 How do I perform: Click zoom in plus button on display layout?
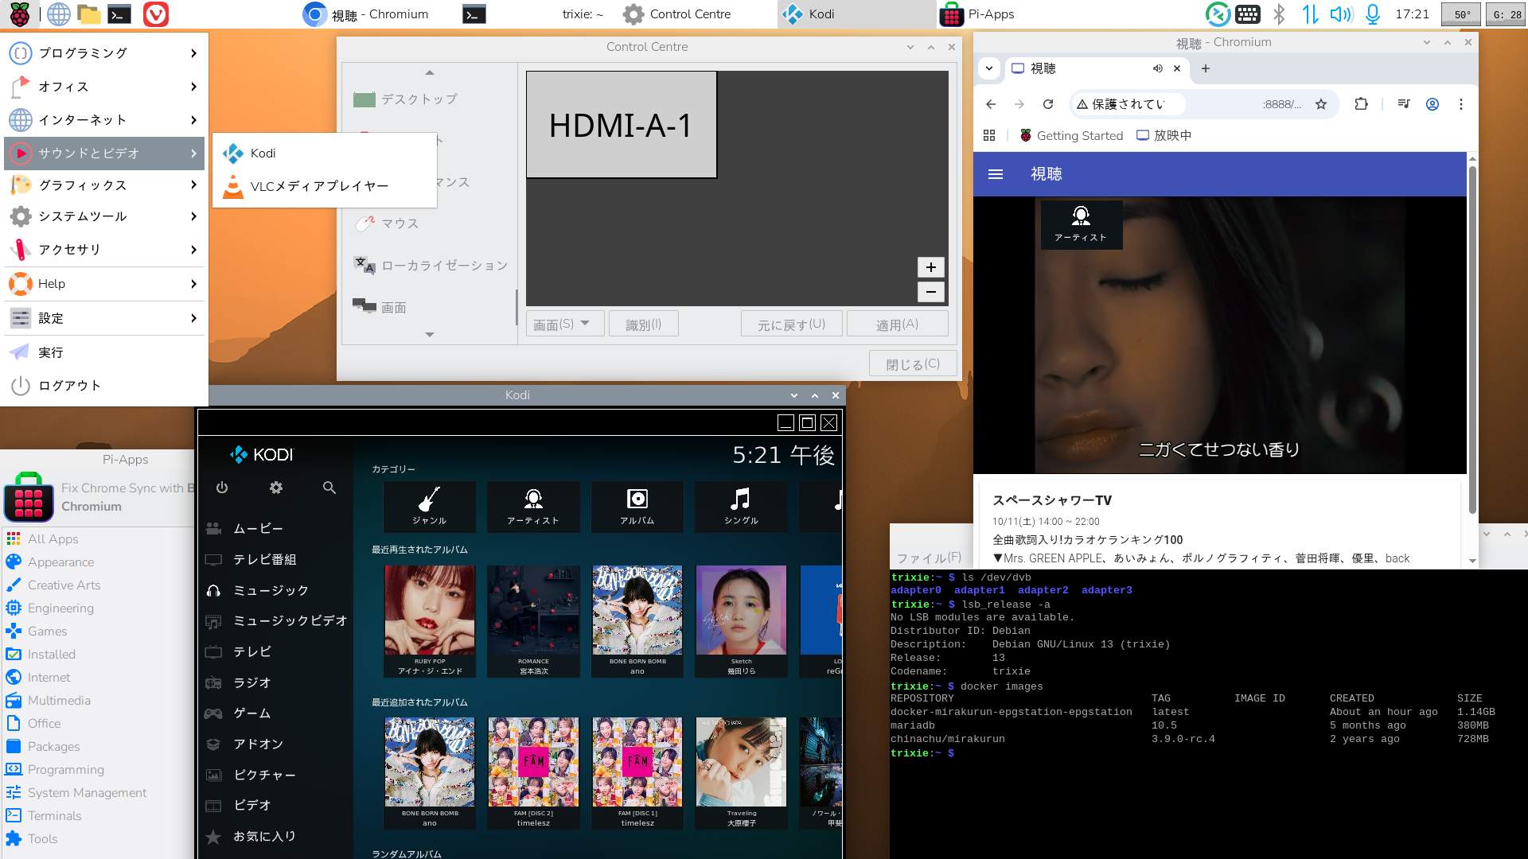click(x=930, y=267)
